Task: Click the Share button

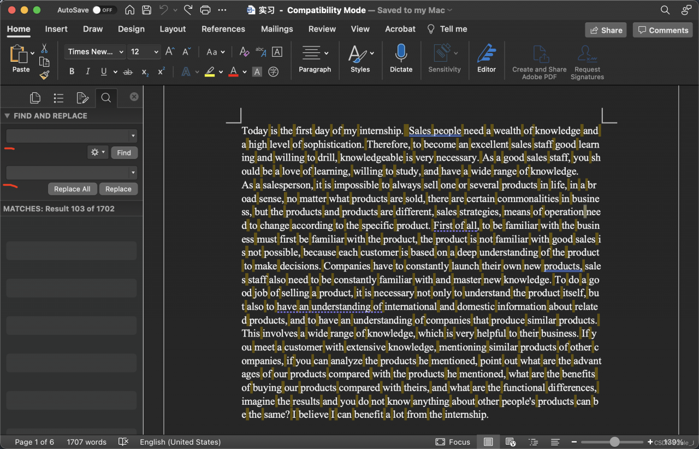Action: point(606,30)
